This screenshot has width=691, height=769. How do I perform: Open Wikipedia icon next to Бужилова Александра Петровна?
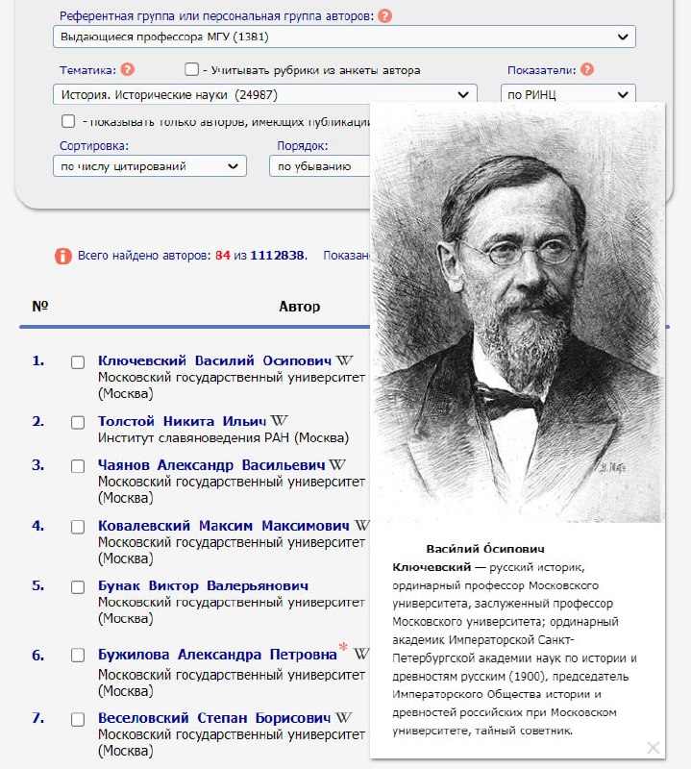click(361, 654)
